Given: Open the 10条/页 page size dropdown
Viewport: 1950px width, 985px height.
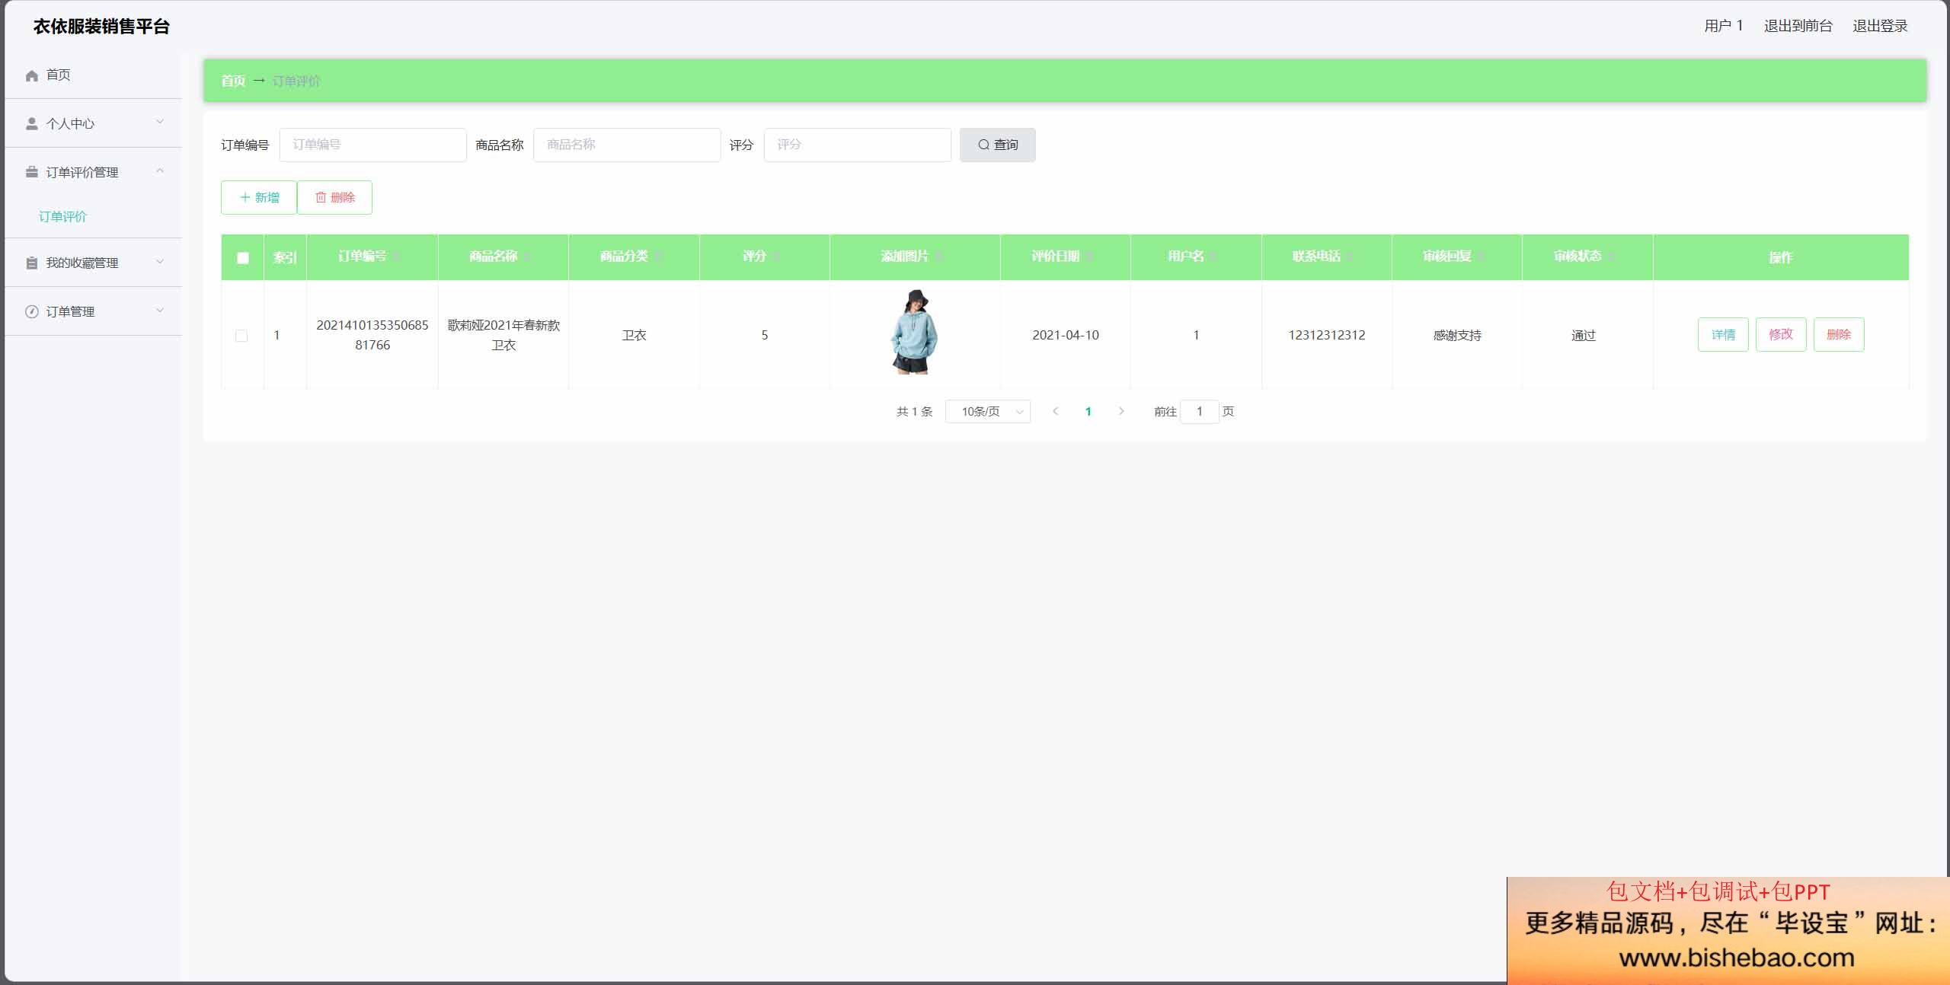Looking at the screenshot, I should point(988,411).
